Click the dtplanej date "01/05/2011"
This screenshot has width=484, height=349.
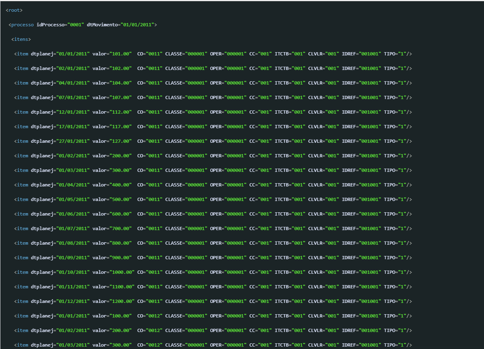[x=73, y=199]
